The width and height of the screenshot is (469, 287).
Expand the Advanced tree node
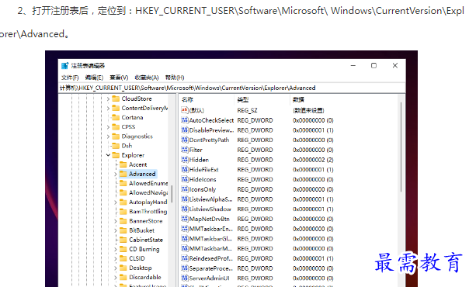tap(116, 174)
